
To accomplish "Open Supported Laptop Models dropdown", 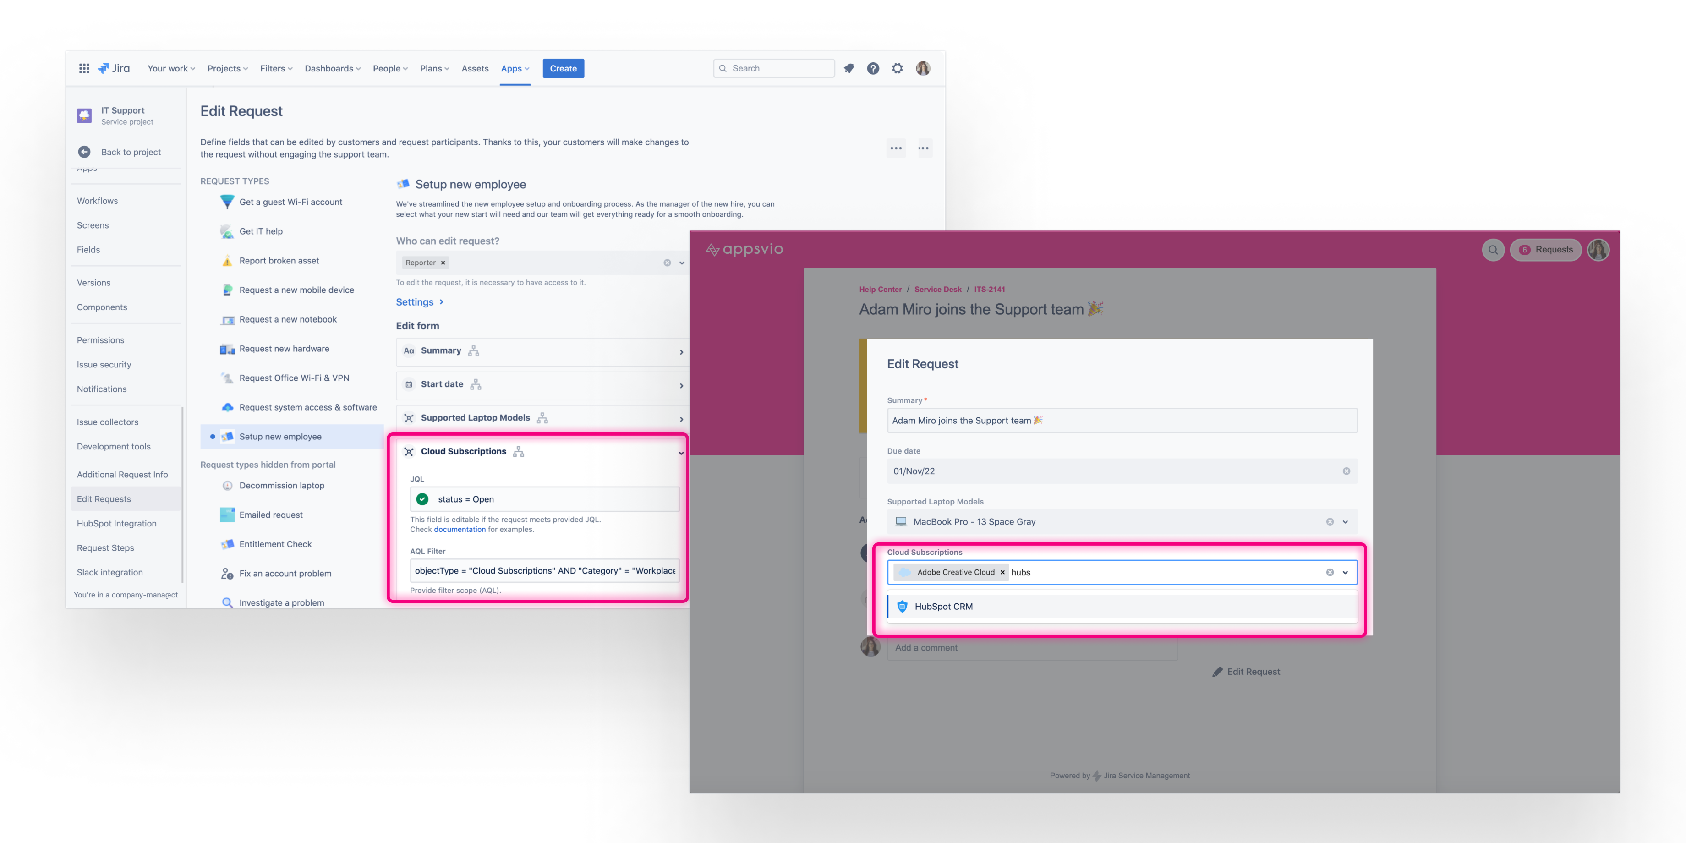I will point(1345,522).
